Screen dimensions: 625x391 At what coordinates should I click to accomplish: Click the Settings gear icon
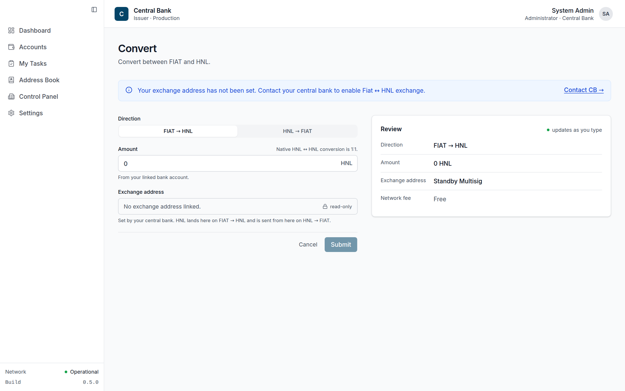(x=11, y=113)
